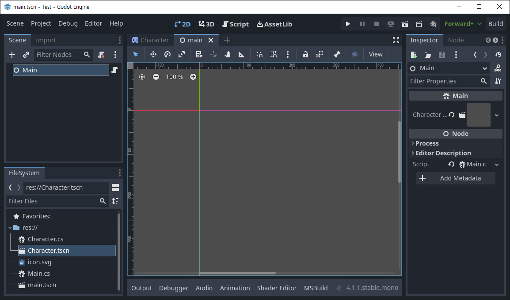The image size is (510, 300).
Task: Go to the previous edited object in Inspector
Action: (x=475, y=55)
